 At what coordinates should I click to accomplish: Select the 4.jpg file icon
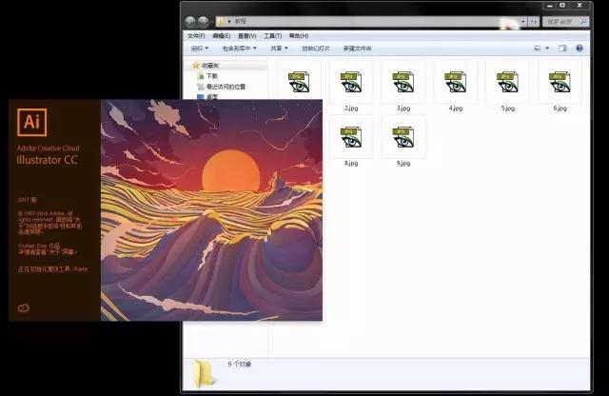455,82
